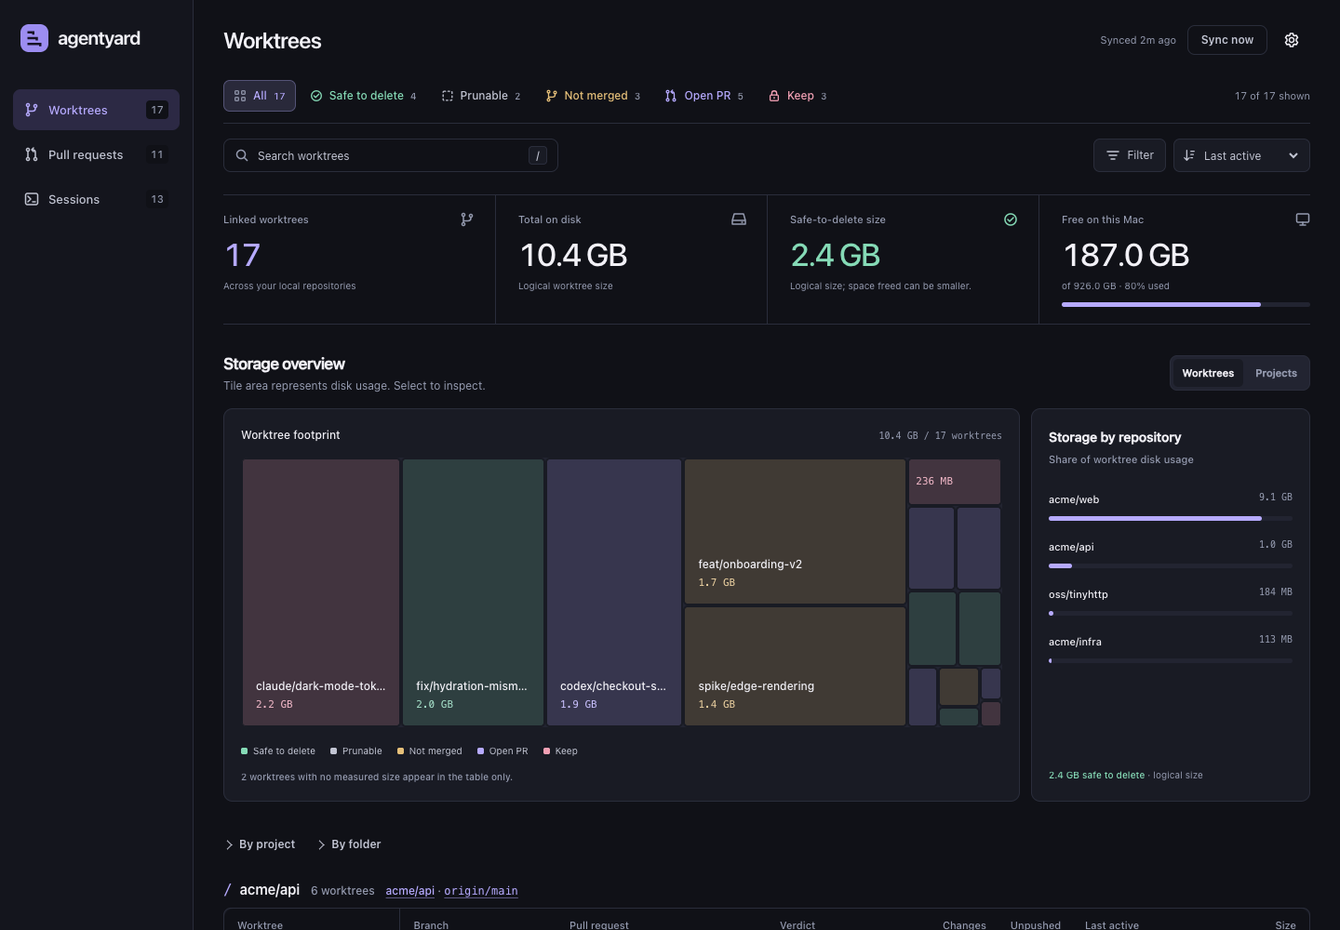
Task: Show all 17 worktrees filter
Action: click(x=260, y=96)
